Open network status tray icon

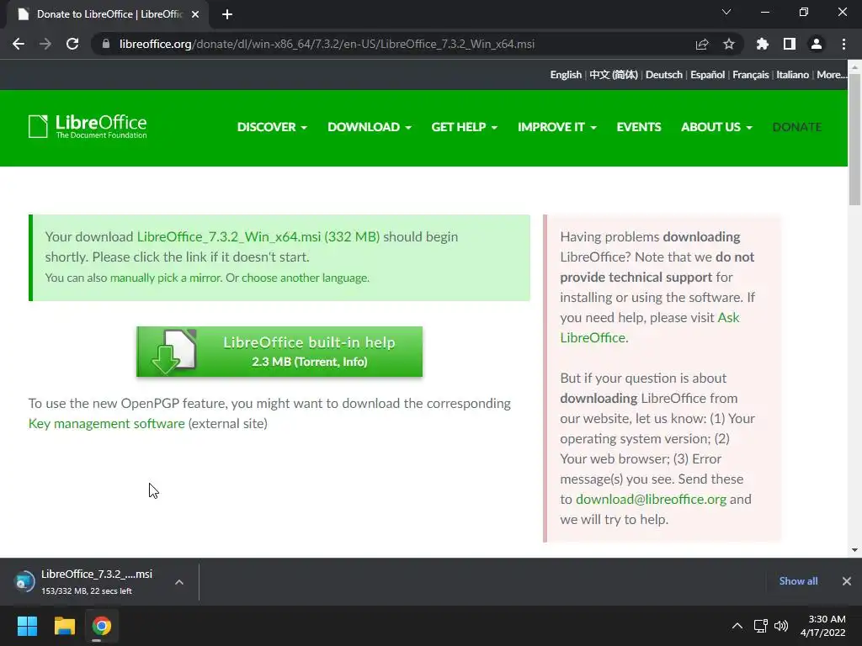coord(761,626)
